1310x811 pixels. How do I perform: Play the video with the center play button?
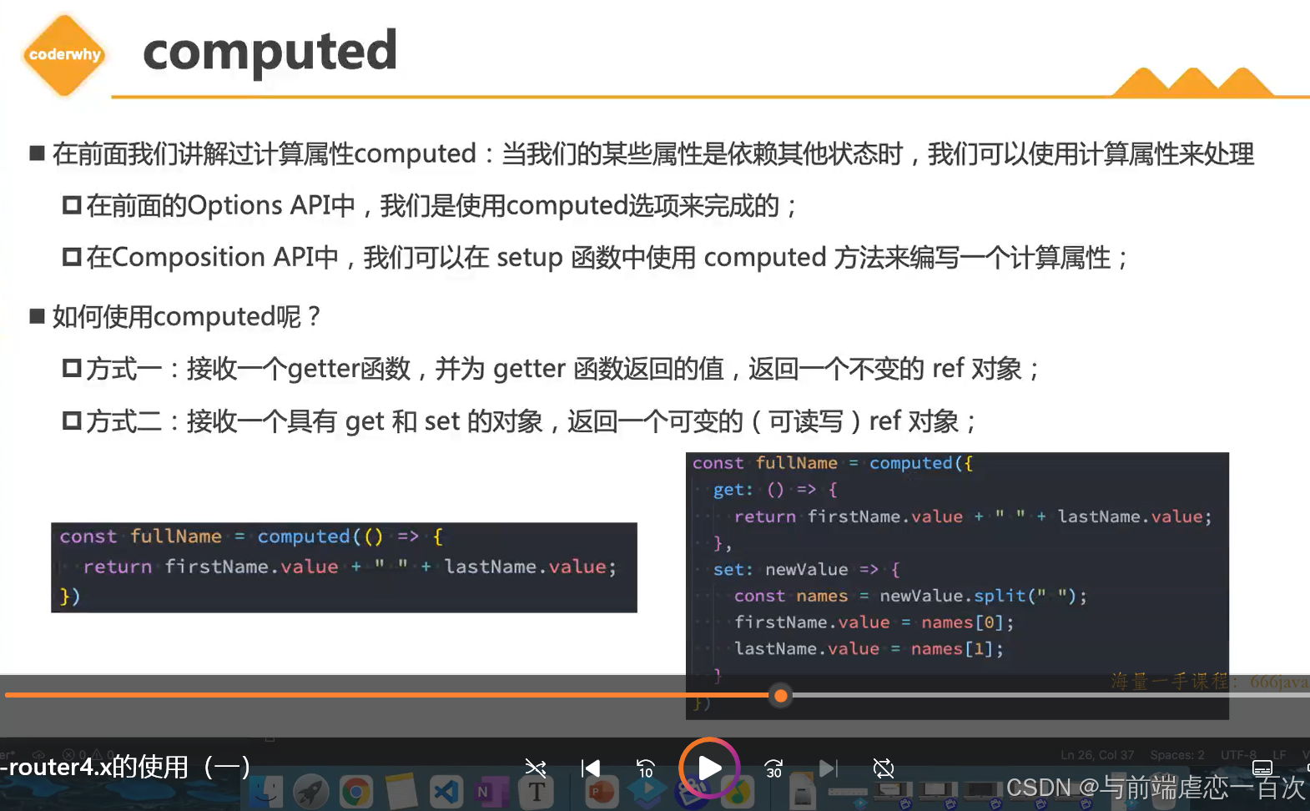709,768
